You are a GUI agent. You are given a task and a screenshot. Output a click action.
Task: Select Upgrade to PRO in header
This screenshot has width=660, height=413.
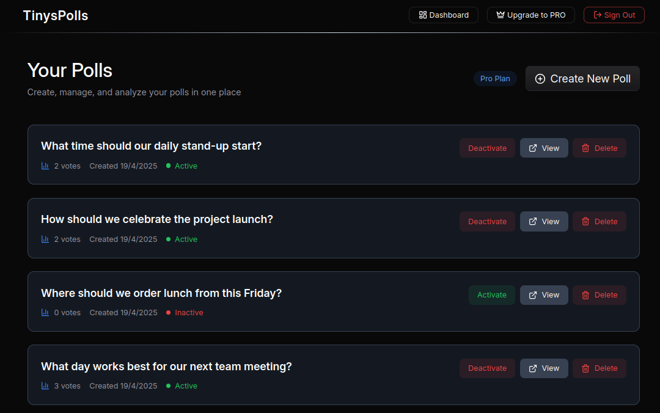(530, 15)
